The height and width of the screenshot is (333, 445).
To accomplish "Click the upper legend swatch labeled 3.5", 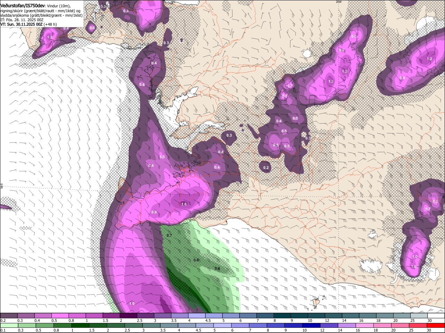I will point(180,315).
